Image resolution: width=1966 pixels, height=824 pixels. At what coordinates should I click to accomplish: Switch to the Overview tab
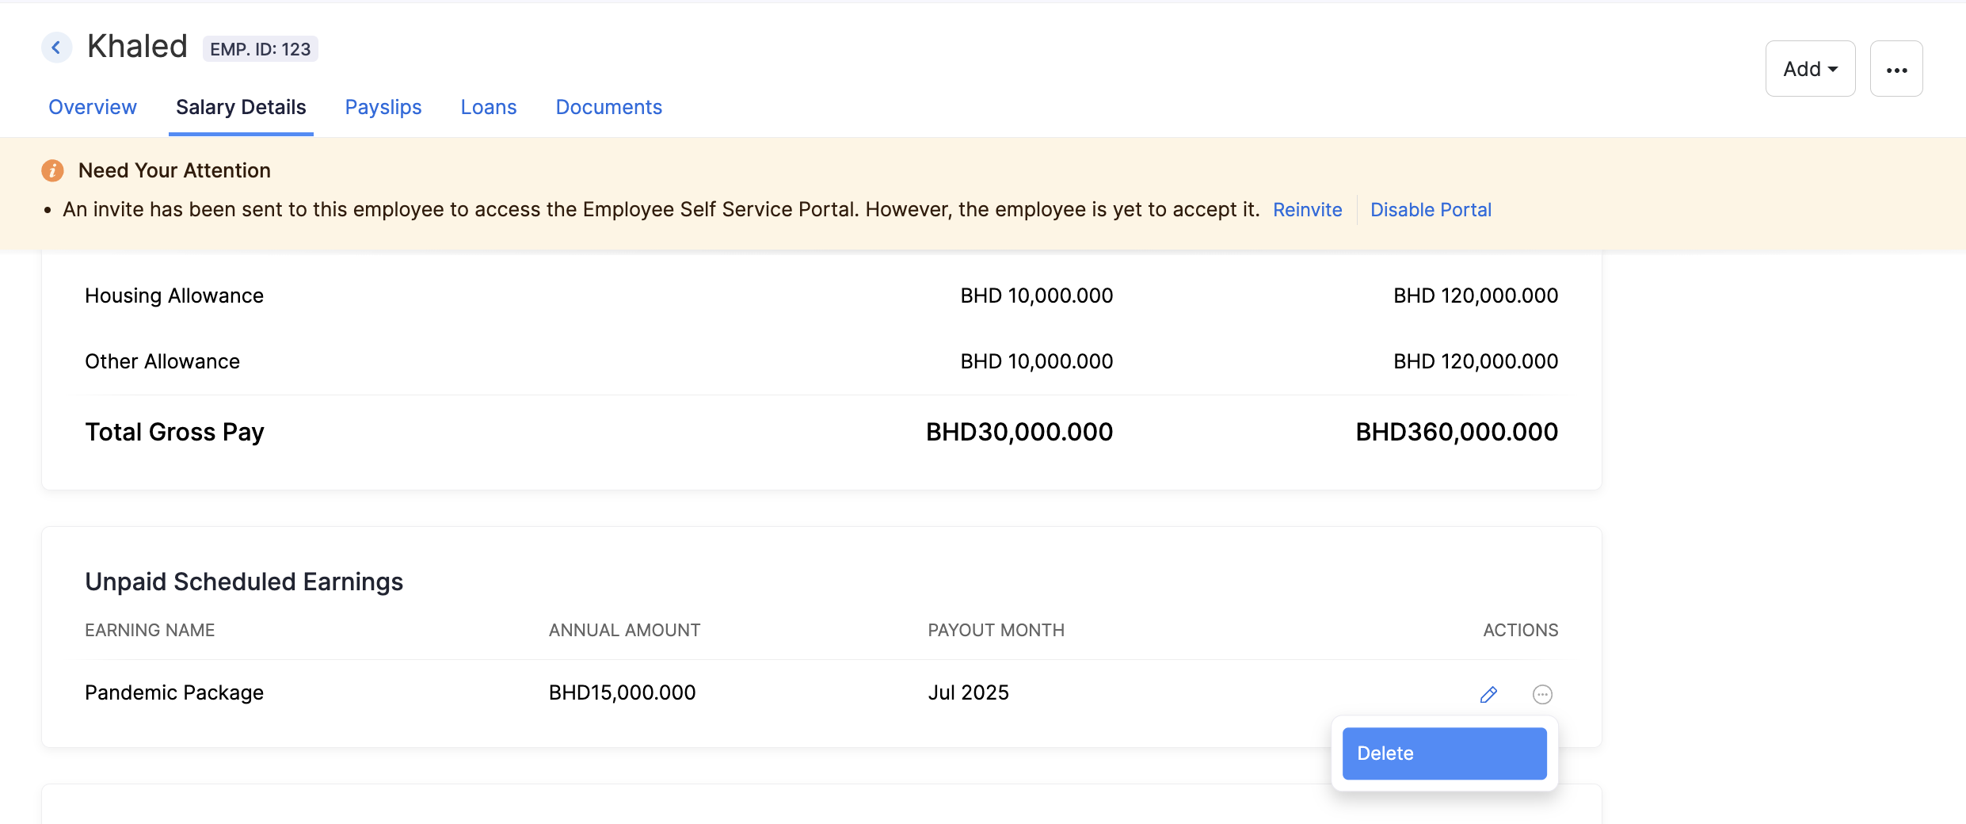[x=92, y=107]
